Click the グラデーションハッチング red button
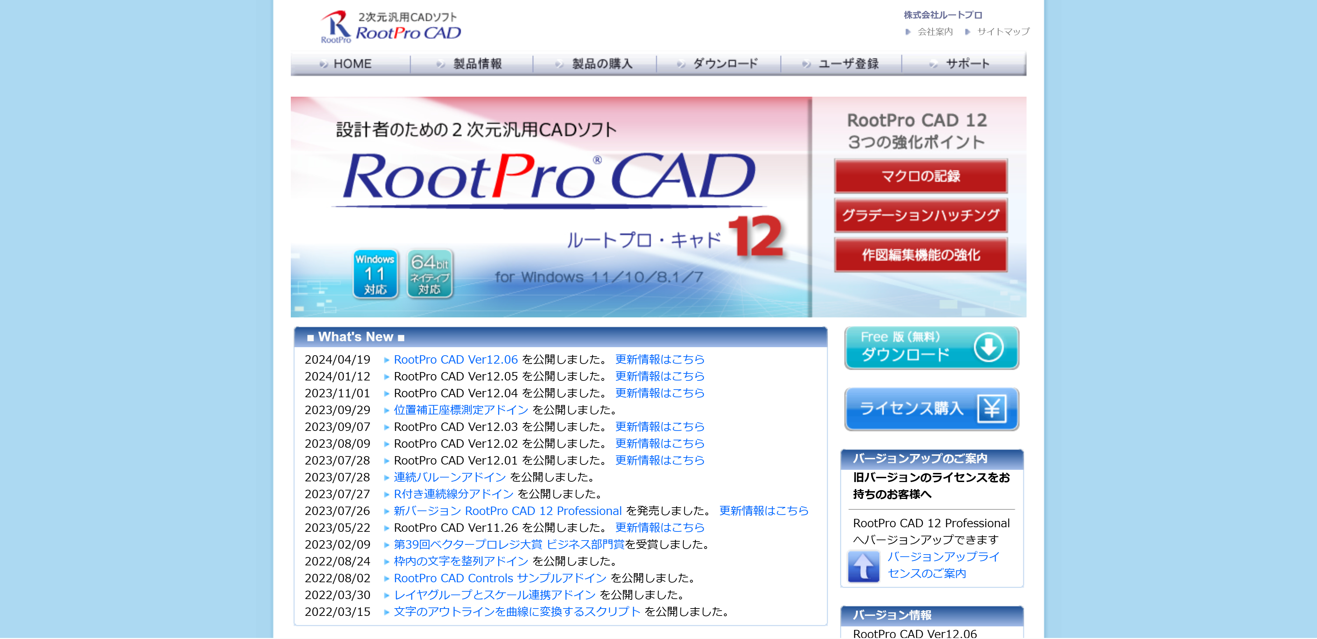The image size is (1317, 639). (x=921, y=215)
